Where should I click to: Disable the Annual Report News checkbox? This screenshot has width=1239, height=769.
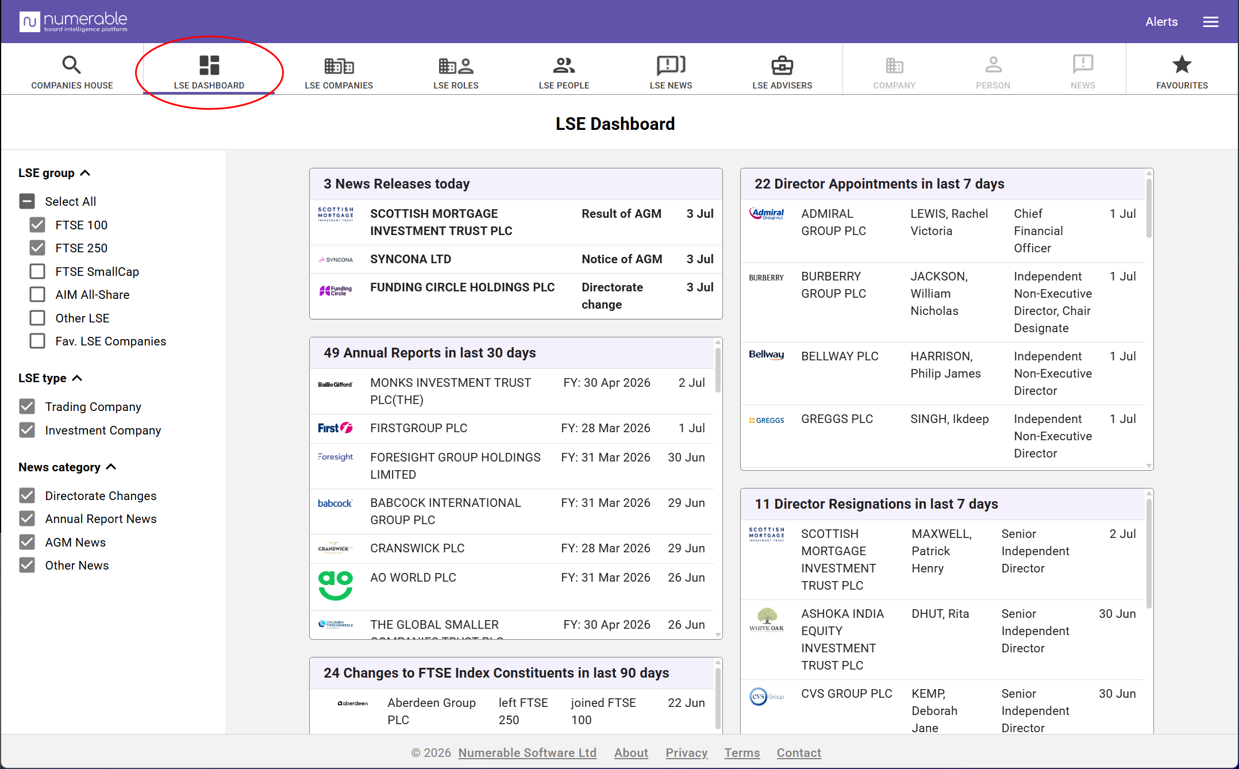click(x=27, y=518)
